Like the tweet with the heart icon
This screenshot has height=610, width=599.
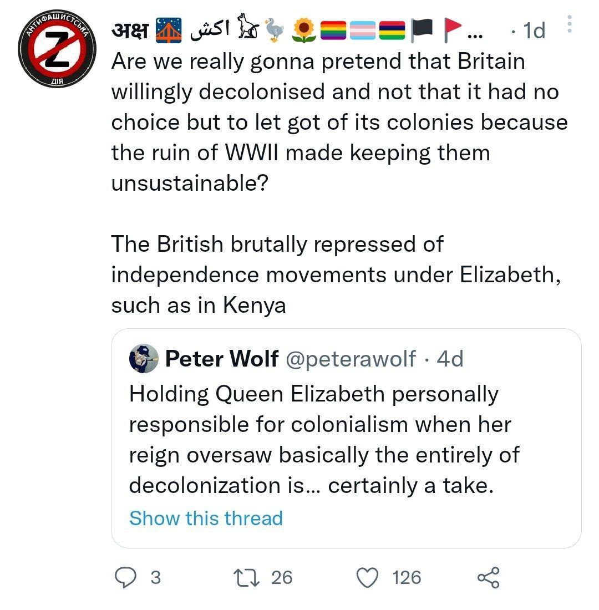367,577
